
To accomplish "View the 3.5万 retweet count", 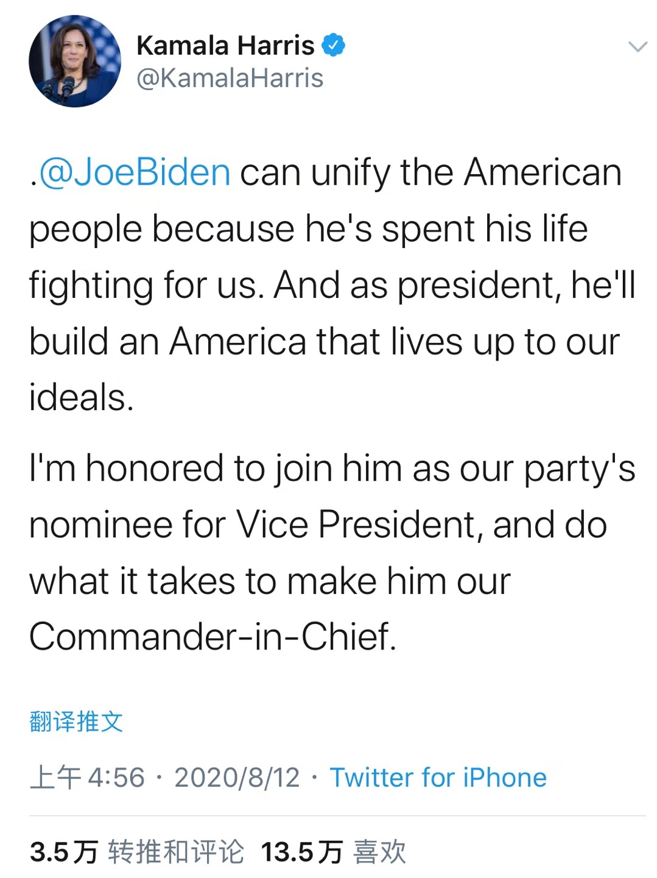I will click(63, 852).
